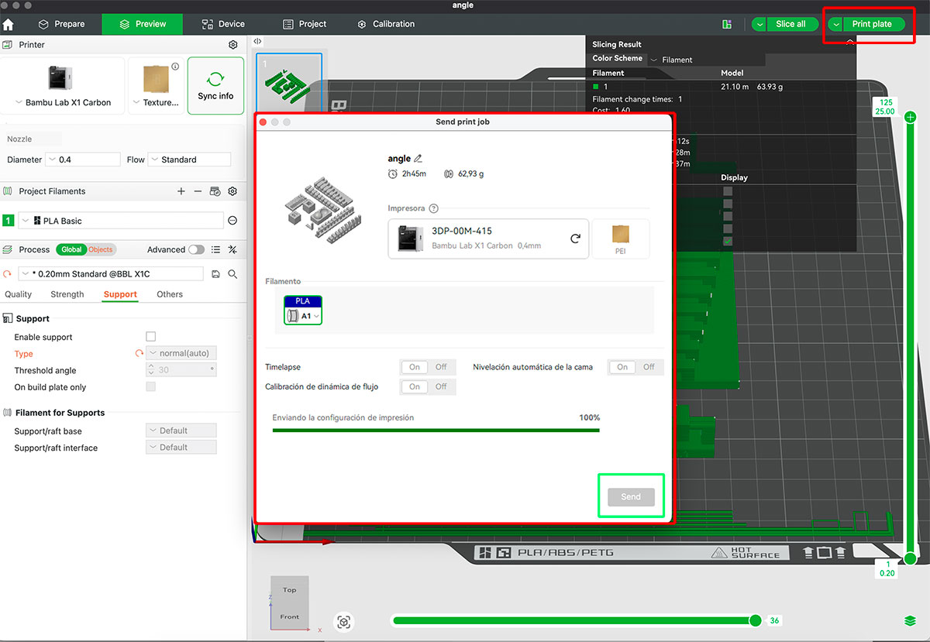This screenshot has height=642, width=930.
Task: Open Flow Standard dropdown
Action: [189, 160]
